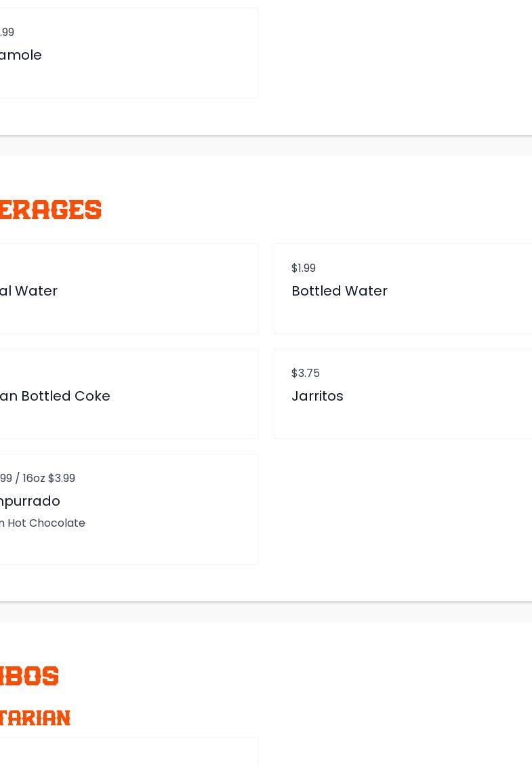This screenshot has height=766, width=532.
Task: Open the Jarritos item name
Action: [317, 396]
